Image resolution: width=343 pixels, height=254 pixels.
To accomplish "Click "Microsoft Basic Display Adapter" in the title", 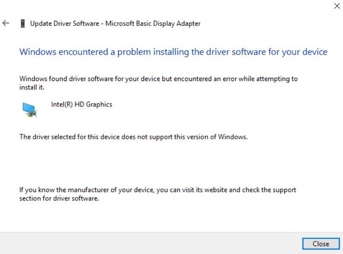I will tap(153, 23).
